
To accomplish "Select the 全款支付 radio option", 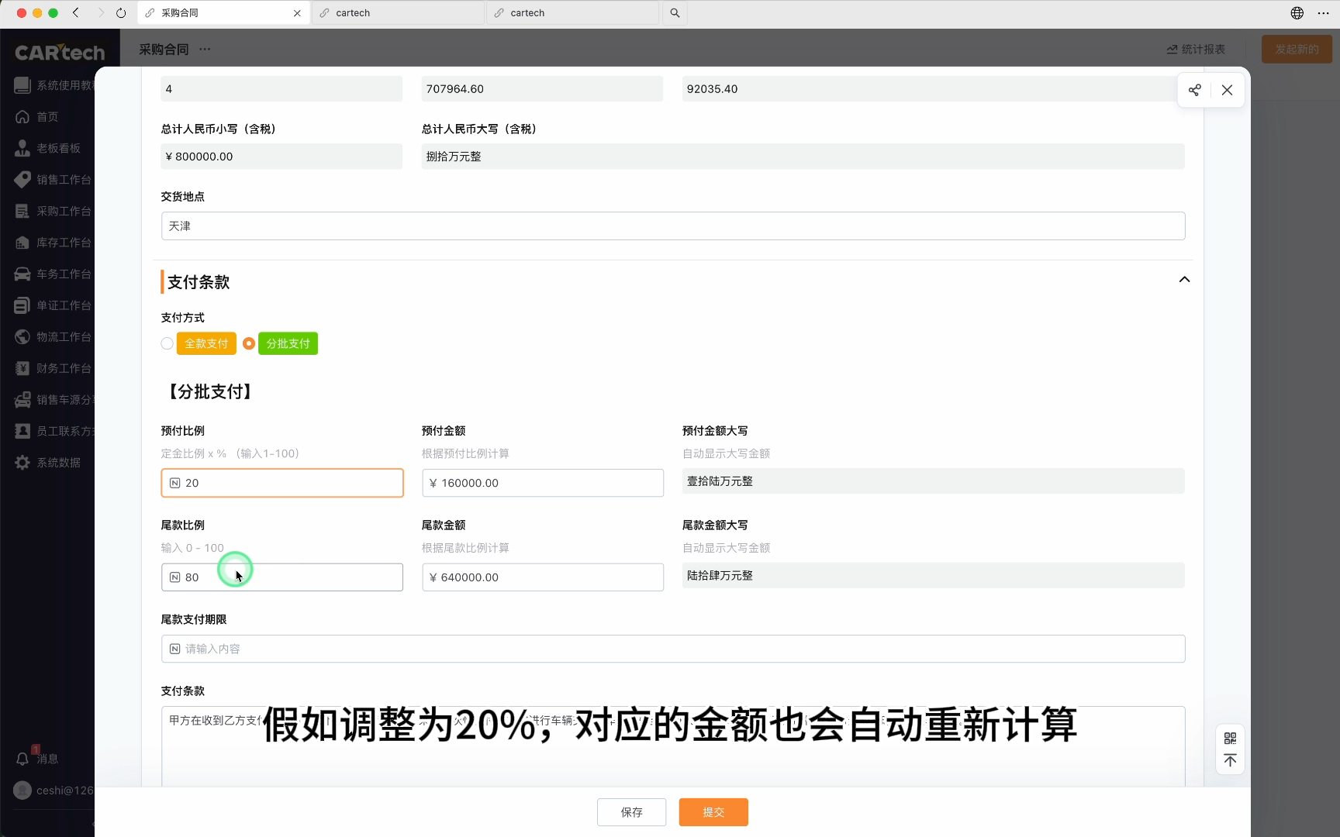I will tap(167, 343).
